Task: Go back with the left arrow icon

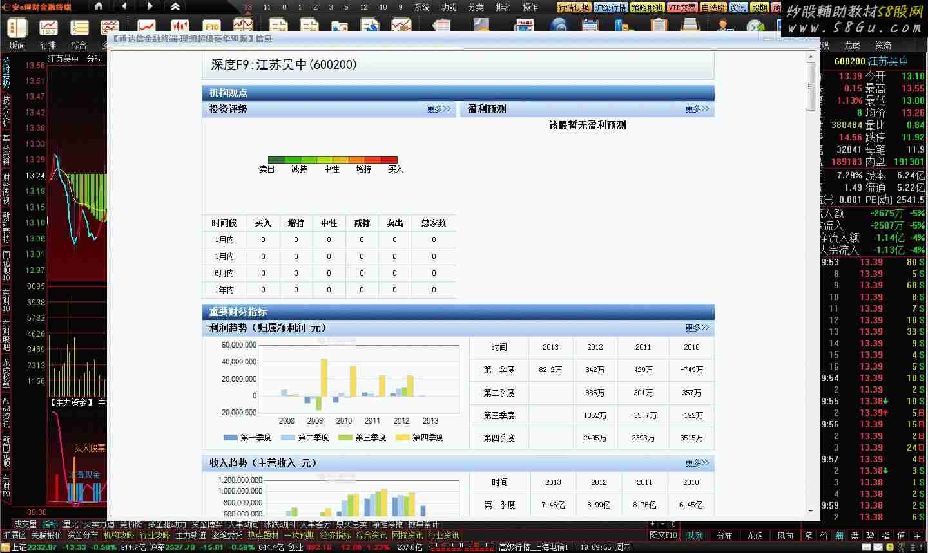Action: click(124, 6)
